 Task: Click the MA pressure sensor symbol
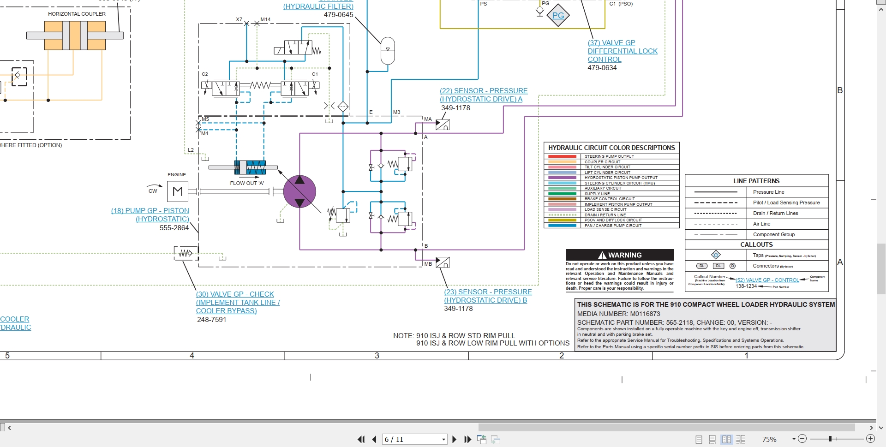pos(443,125)
